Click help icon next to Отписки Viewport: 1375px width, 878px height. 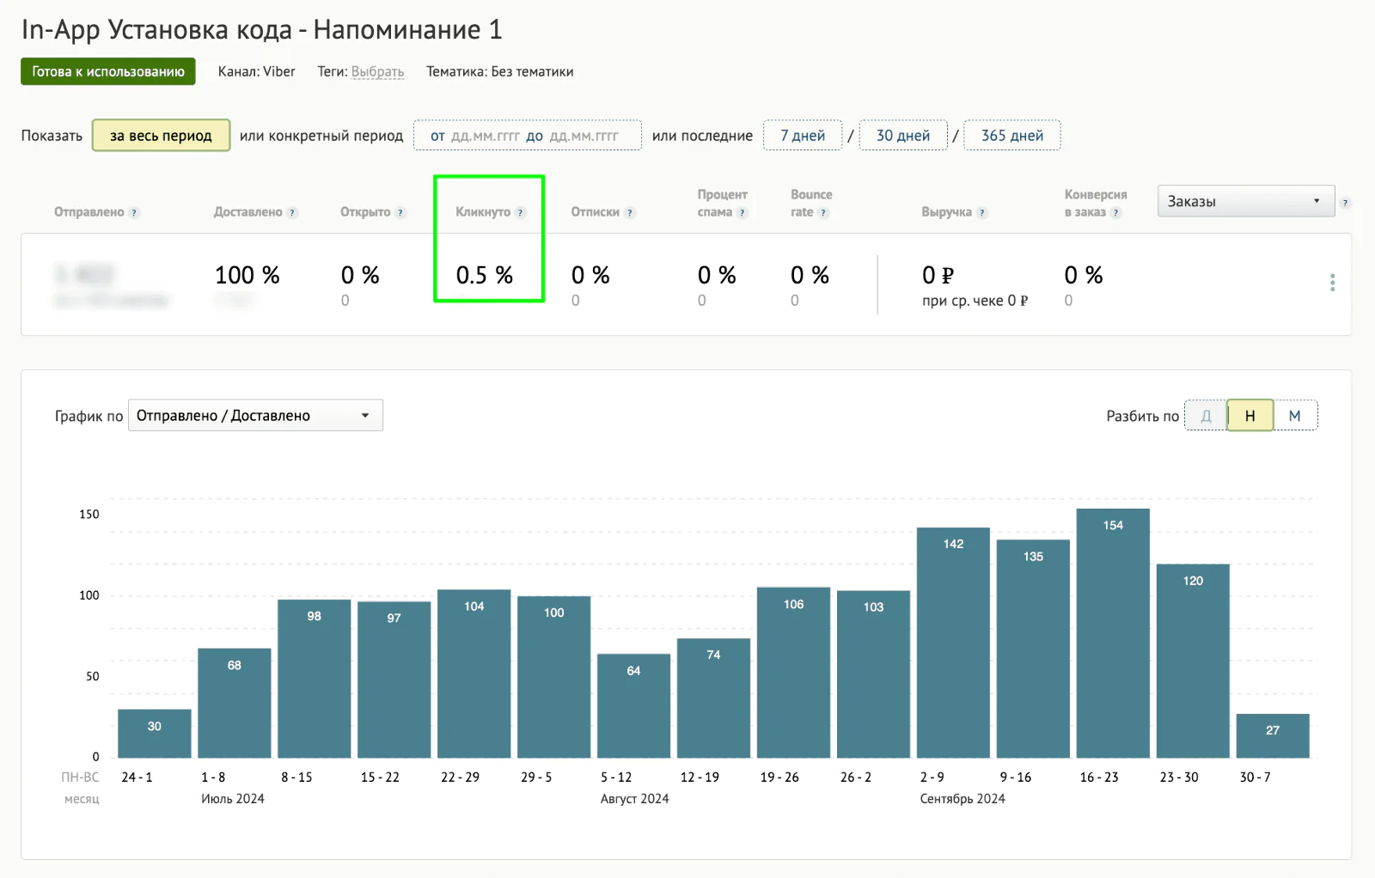630,212
